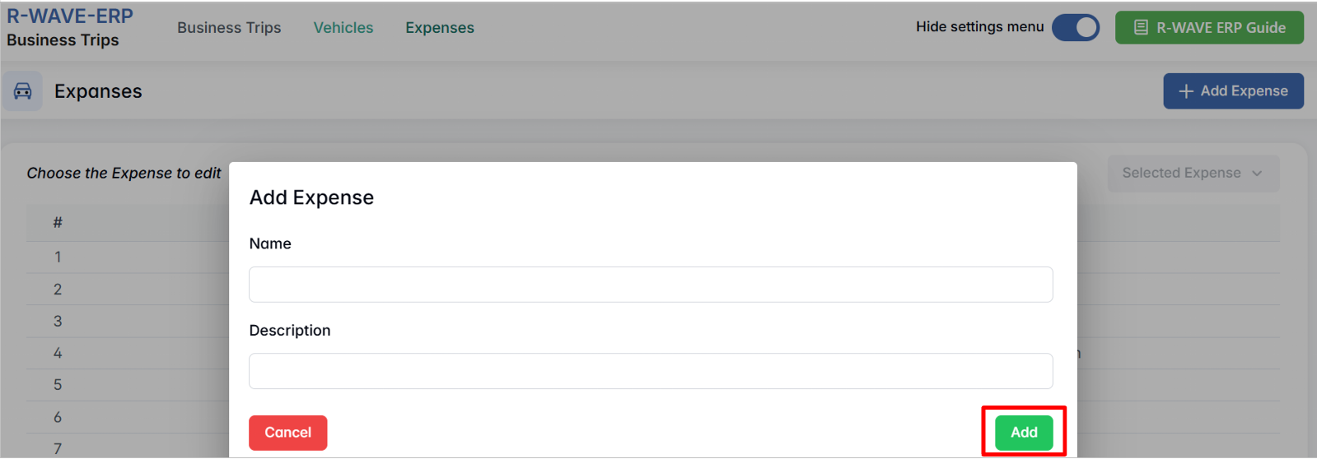Open the Business Trips navigation tab

229,28
